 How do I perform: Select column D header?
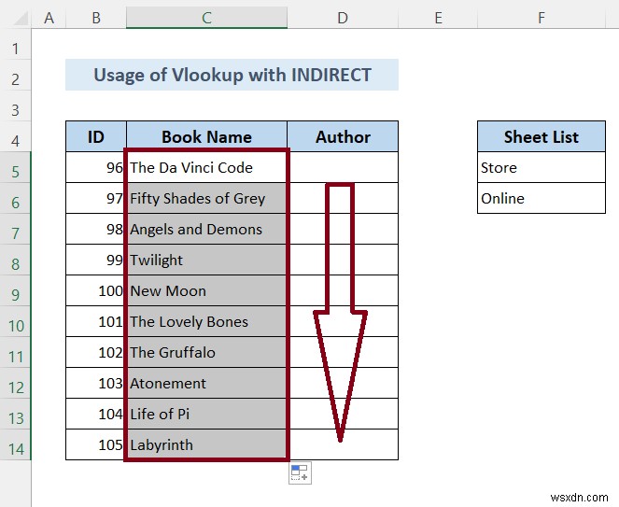[x=343, y=18]
